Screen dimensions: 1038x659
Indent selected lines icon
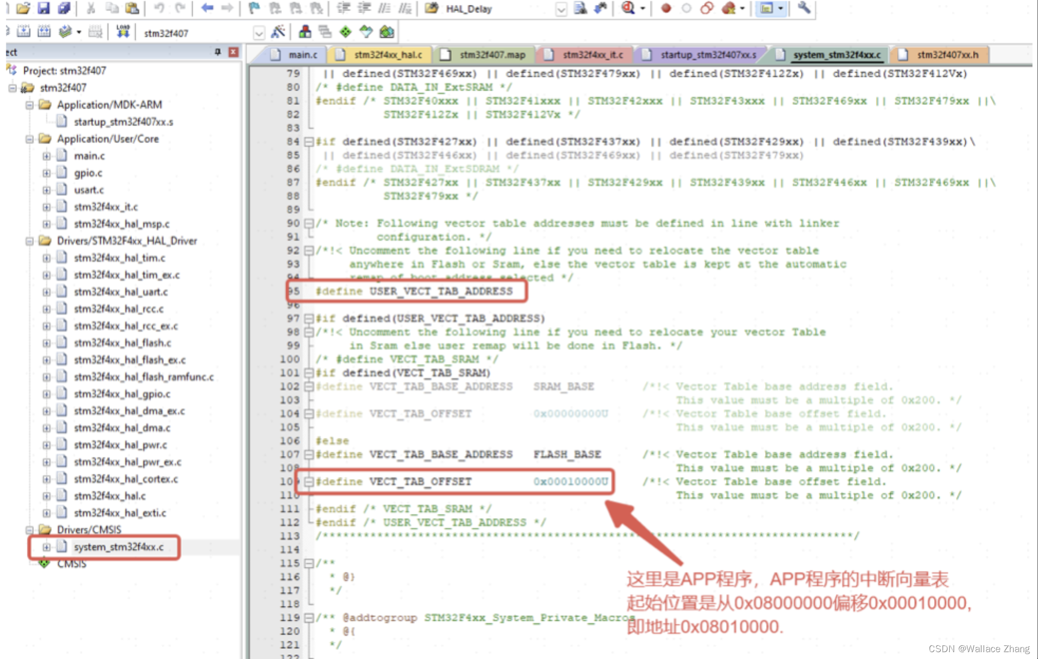click(x=344, y=8)
